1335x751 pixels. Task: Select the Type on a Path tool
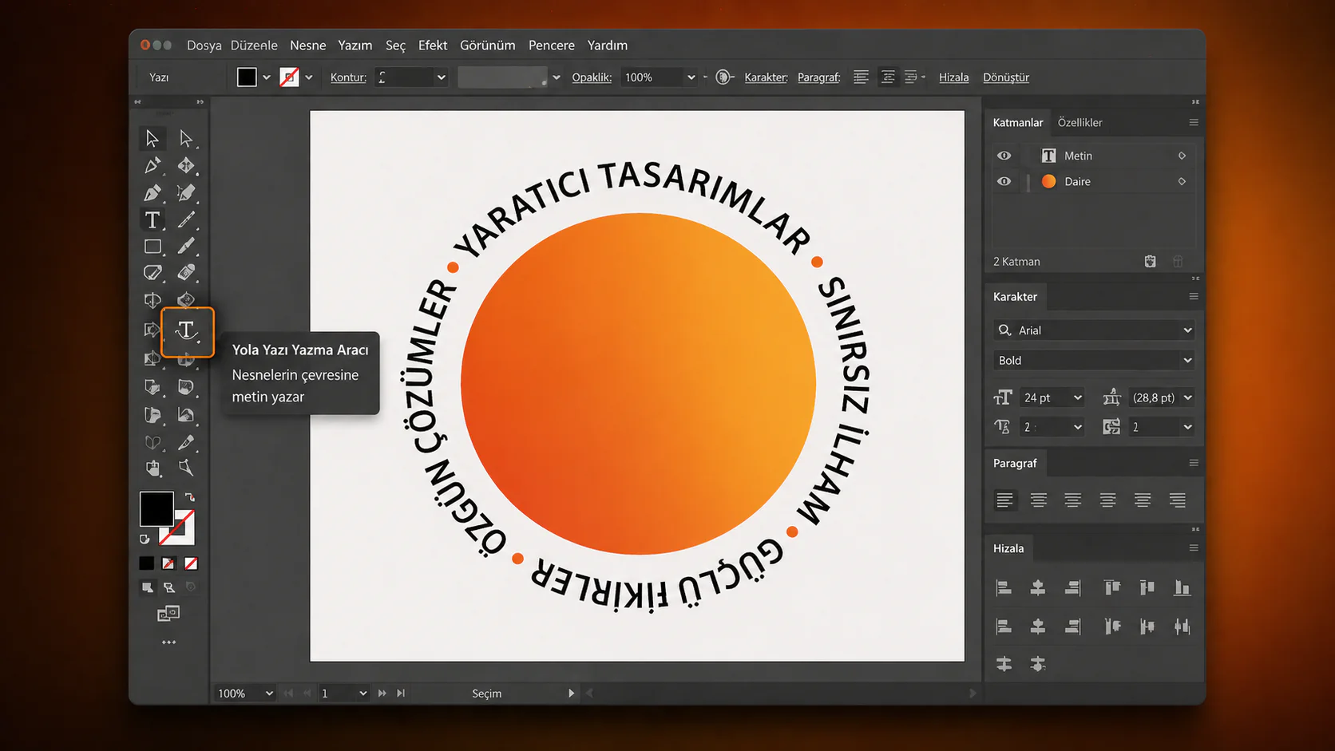(x=187, y=332)
